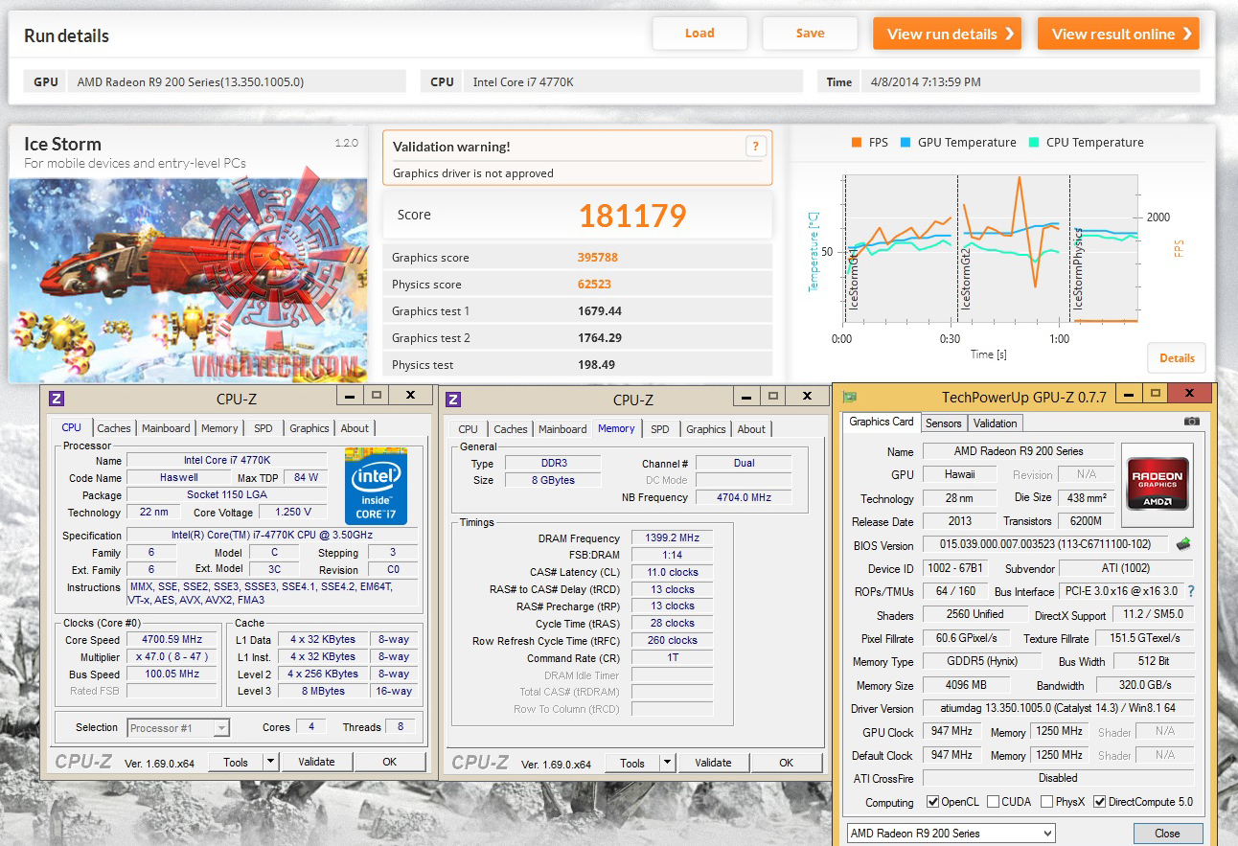
Task: Click the left CPU-Z title bar Z icon
Action: pos(57,398)
